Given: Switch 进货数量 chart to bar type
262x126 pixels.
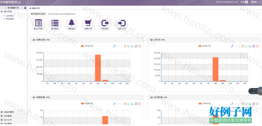Looking at the screenshot, I should [x=250, y=104].
